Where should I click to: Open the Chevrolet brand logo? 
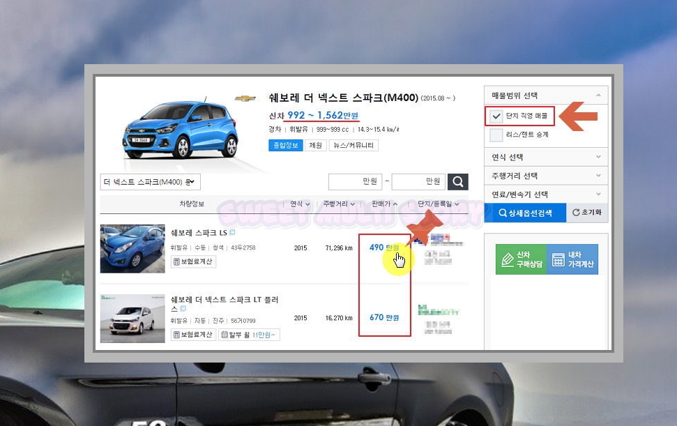[x=245, y=98]
